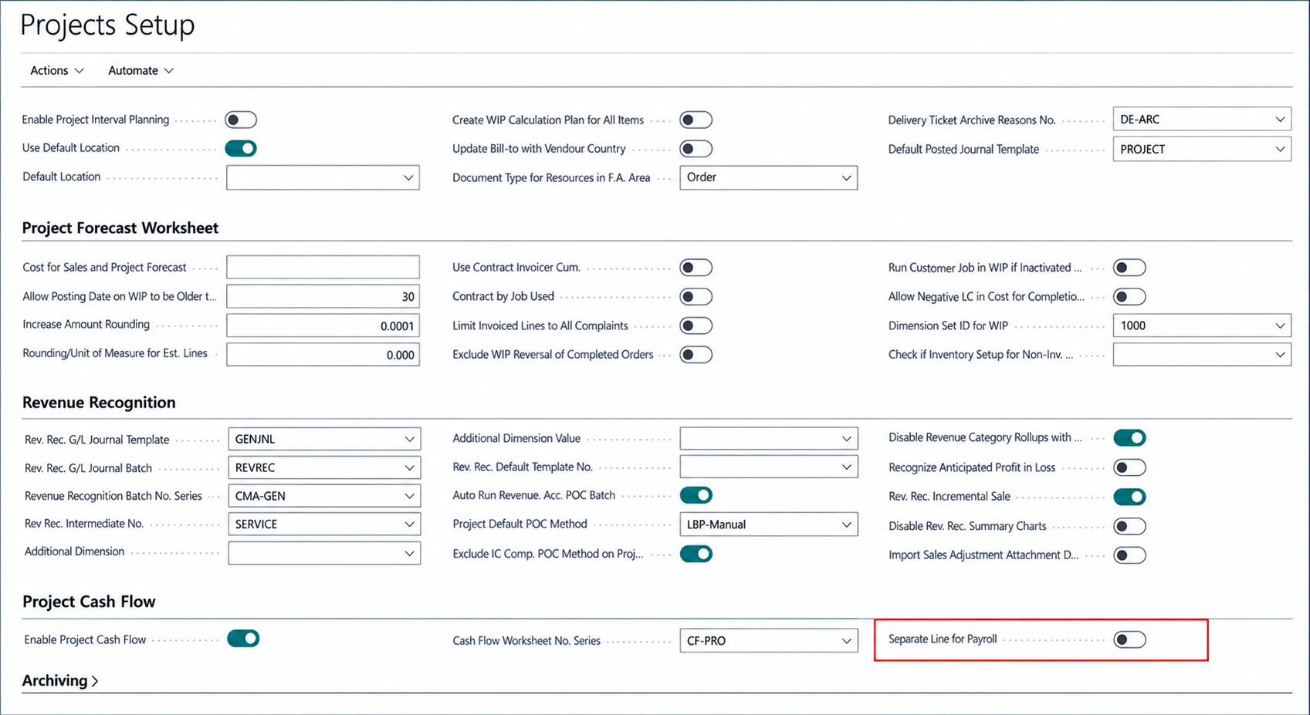Toggle Limit Invoiced Lines to All Complaints
The width and height of the screenshot is (1310, 715).
[696, 325]
